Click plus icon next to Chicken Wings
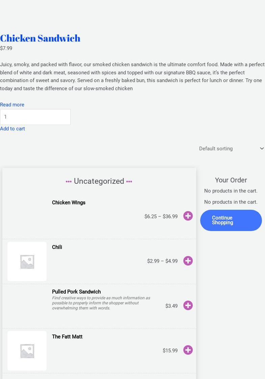 point(188,216)
